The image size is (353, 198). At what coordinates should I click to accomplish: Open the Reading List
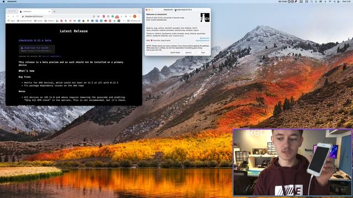click(x=133, y=21)
